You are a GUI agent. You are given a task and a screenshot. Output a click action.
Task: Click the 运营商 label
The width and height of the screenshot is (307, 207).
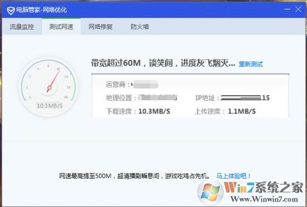[118, 85]
